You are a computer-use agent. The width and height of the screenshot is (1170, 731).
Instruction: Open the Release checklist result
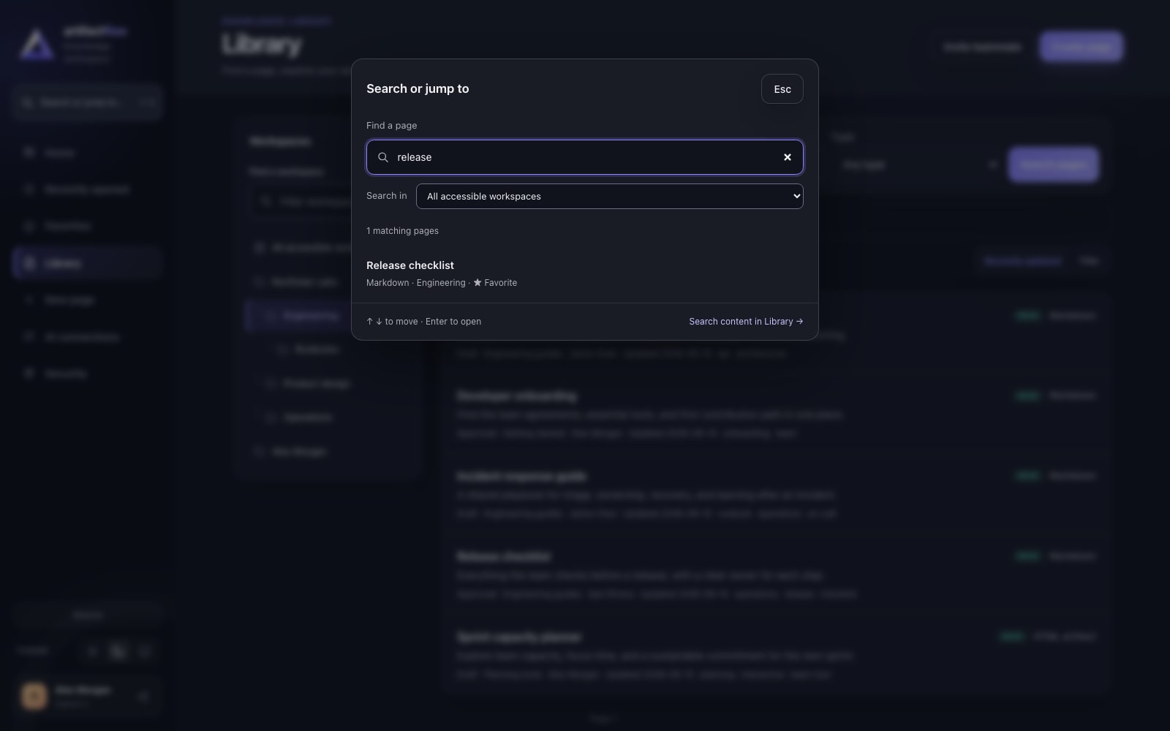584,273
